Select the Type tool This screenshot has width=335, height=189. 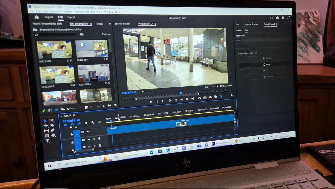[x=47, y=141]
